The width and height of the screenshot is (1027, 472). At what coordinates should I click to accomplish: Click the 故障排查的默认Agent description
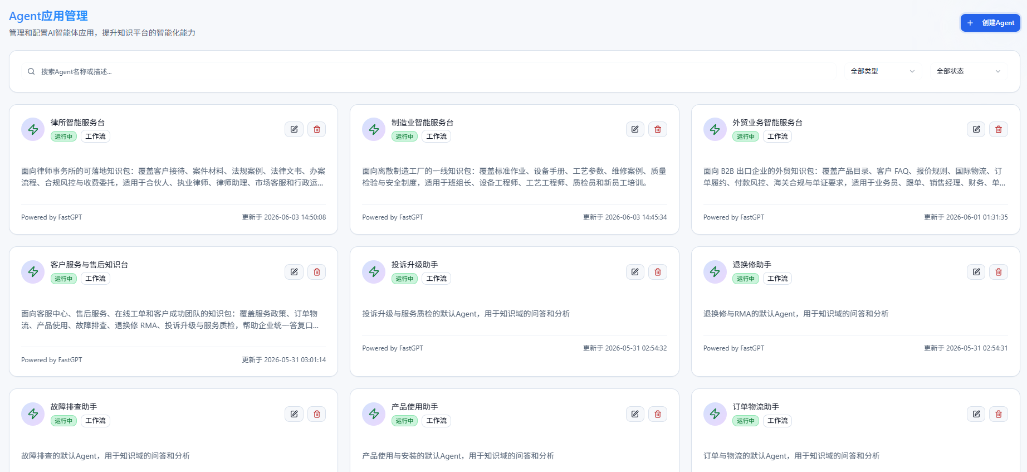point(106,456)
